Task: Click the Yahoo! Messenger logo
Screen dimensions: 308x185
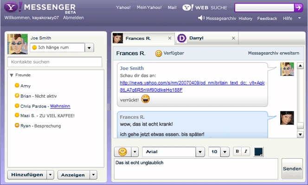Action: (x=40, y=8)
